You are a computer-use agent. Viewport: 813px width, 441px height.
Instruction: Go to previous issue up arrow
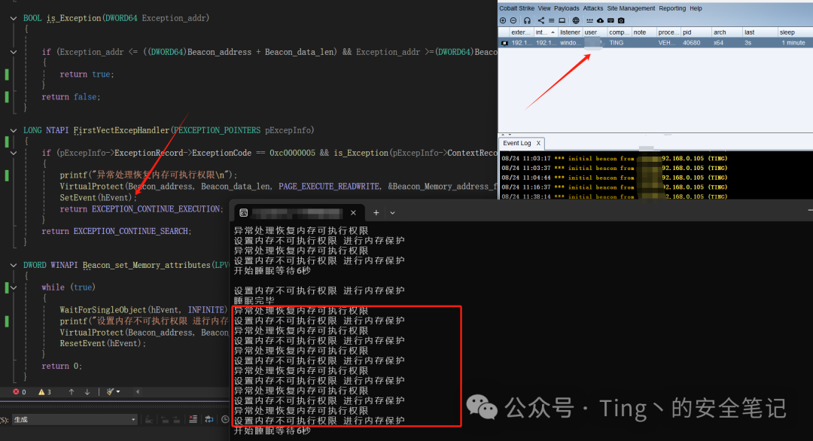point(72,392)
